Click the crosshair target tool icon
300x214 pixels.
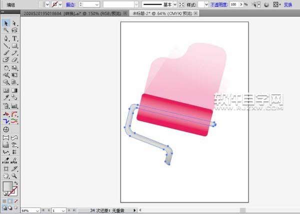6,129
